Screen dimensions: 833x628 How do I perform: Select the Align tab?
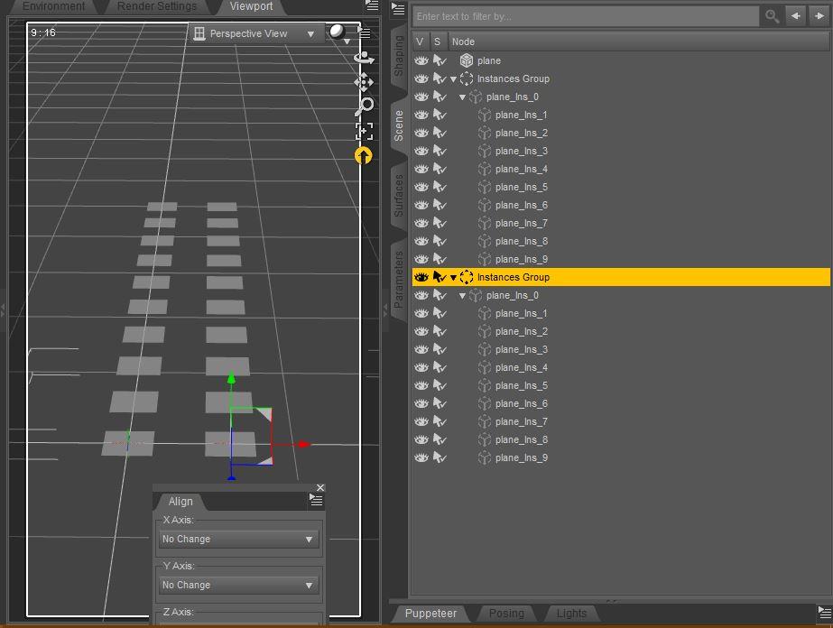180,501
